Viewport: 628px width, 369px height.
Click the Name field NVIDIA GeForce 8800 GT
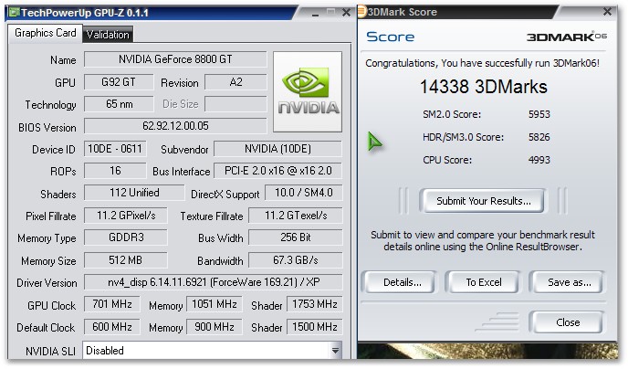175,59
